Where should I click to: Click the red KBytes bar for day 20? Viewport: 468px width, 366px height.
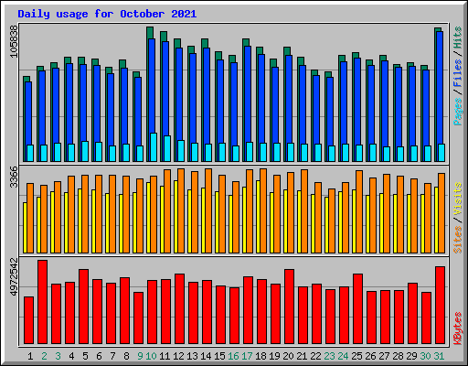(289, 307)
